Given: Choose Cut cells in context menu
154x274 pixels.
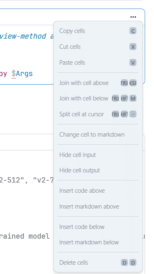Looking at the screenshot, I should (x=98, y=47).
